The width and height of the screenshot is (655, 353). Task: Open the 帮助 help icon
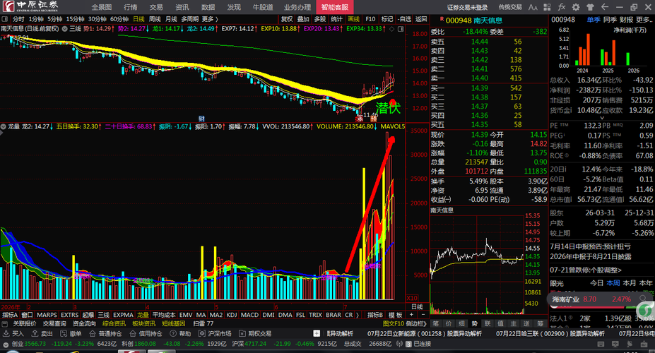click(180, 333)
